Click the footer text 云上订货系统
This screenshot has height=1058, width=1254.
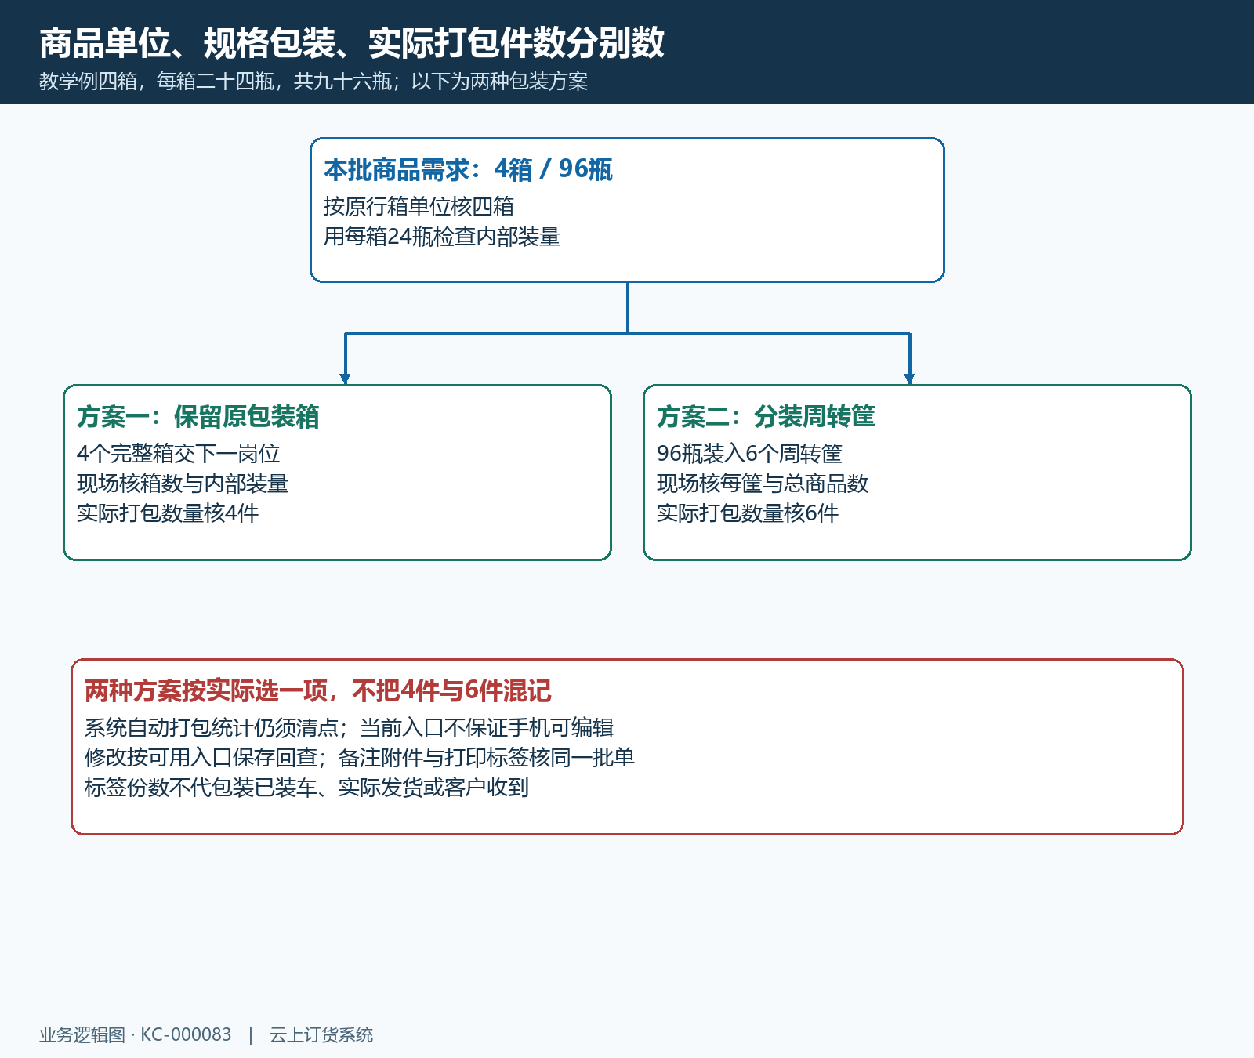tap(321, 1035)
